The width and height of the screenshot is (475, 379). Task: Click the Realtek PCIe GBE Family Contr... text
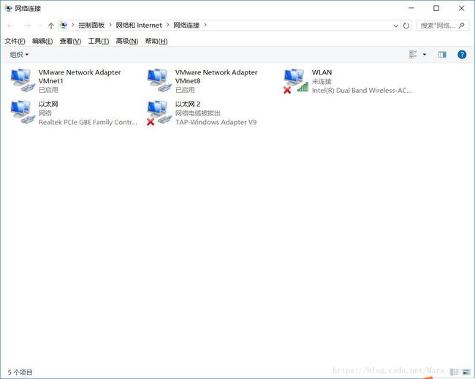(88, 122)
